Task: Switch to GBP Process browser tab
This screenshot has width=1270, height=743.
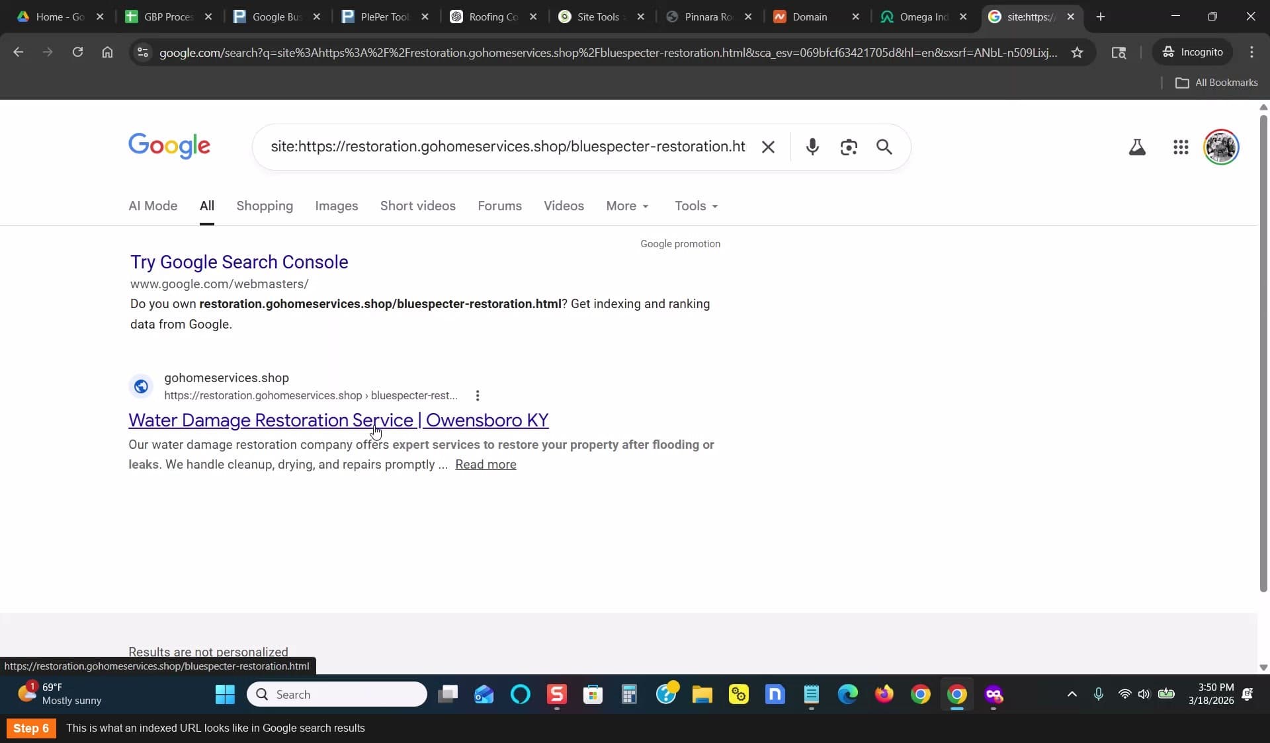Action: click(x=169, y=17)
